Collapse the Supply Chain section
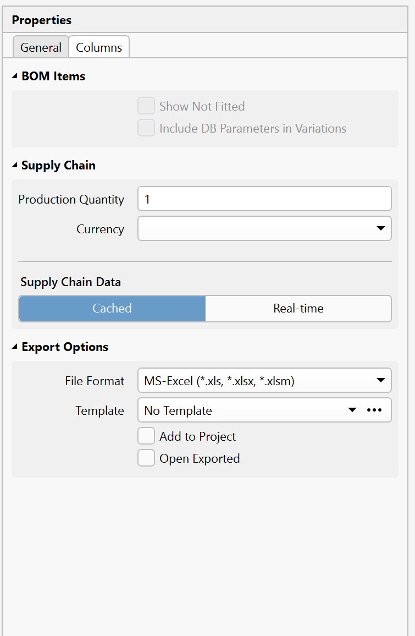The width and height of the screenshot is (415, 636). point(15,166)
